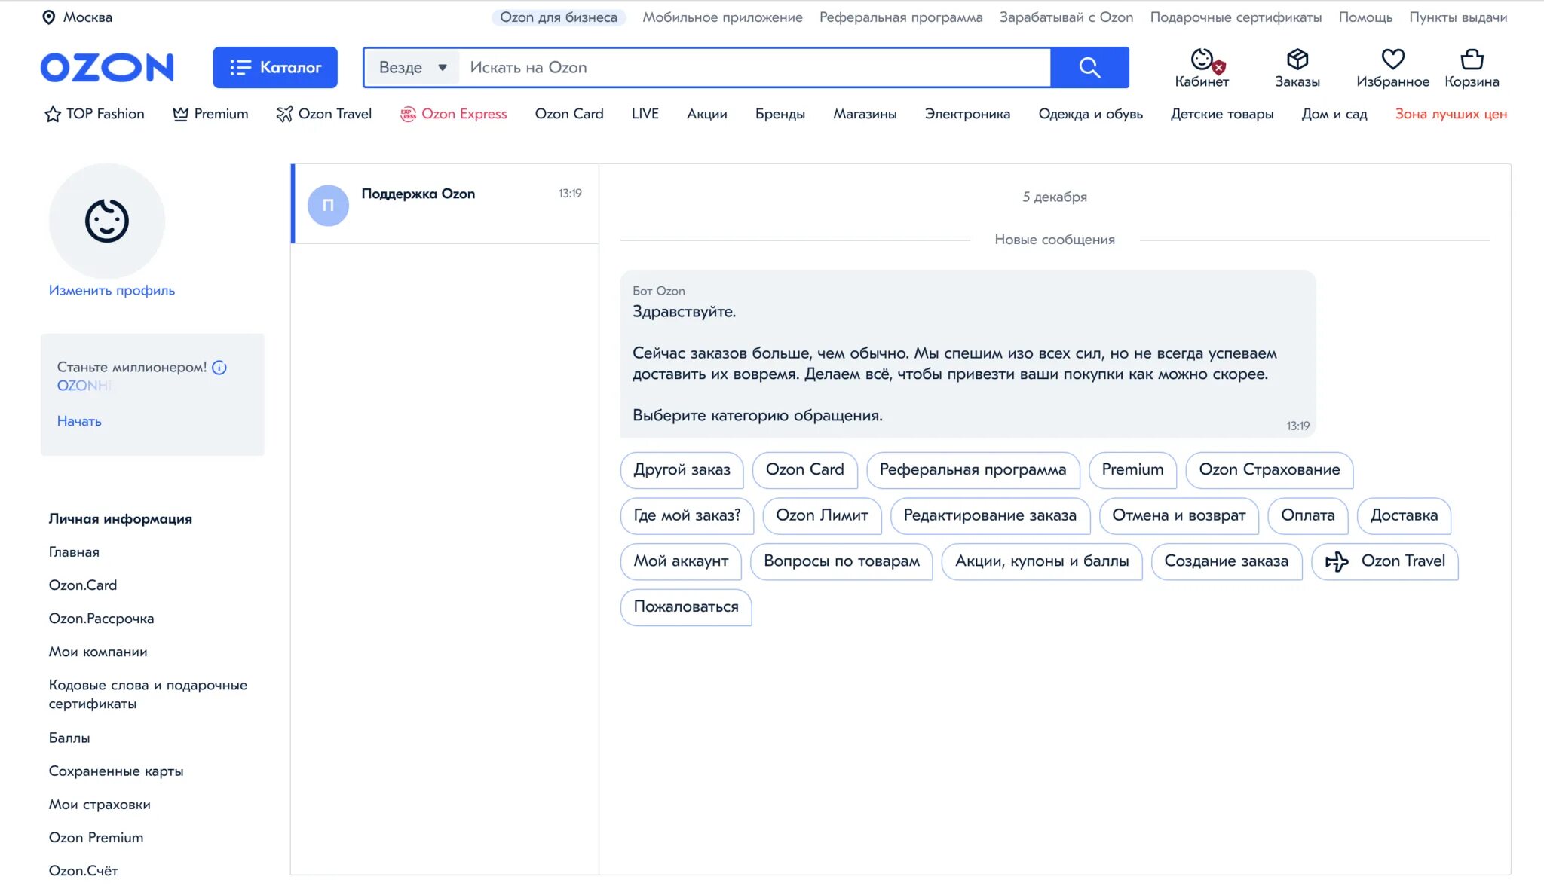This screenshot has height=889, width=1544.
Task: Click the Ozon logo to go home
Action: [x=105, y=66]
